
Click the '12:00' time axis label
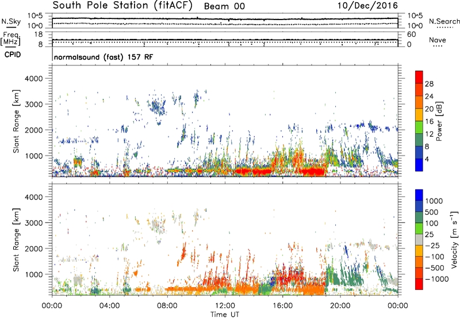[x=225, y=306]
